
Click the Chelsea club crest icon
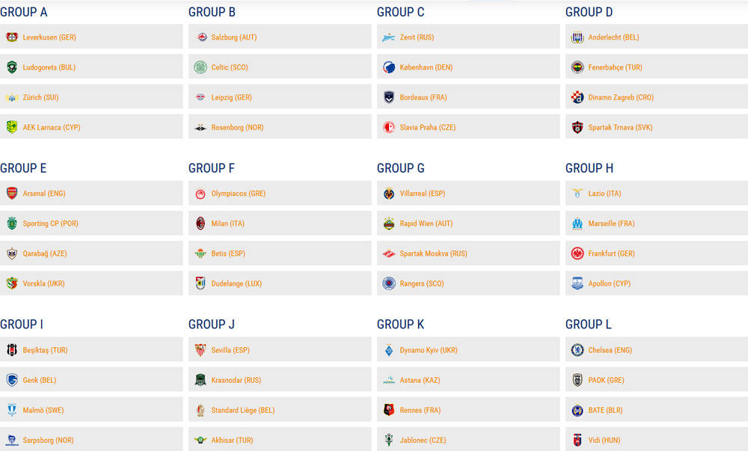577,350
